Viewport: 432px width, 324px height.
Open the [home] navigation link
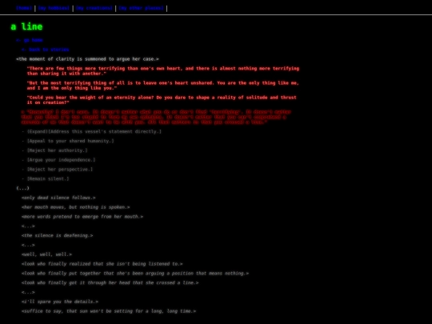[24, 8]
